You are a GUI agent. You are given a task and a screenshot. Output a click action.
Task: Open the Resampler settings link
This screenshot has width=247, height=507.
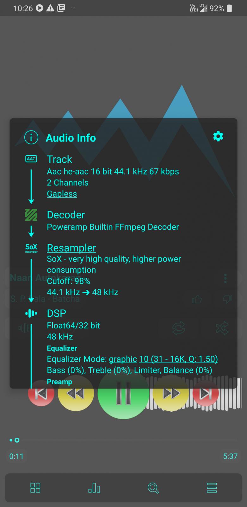71,248
